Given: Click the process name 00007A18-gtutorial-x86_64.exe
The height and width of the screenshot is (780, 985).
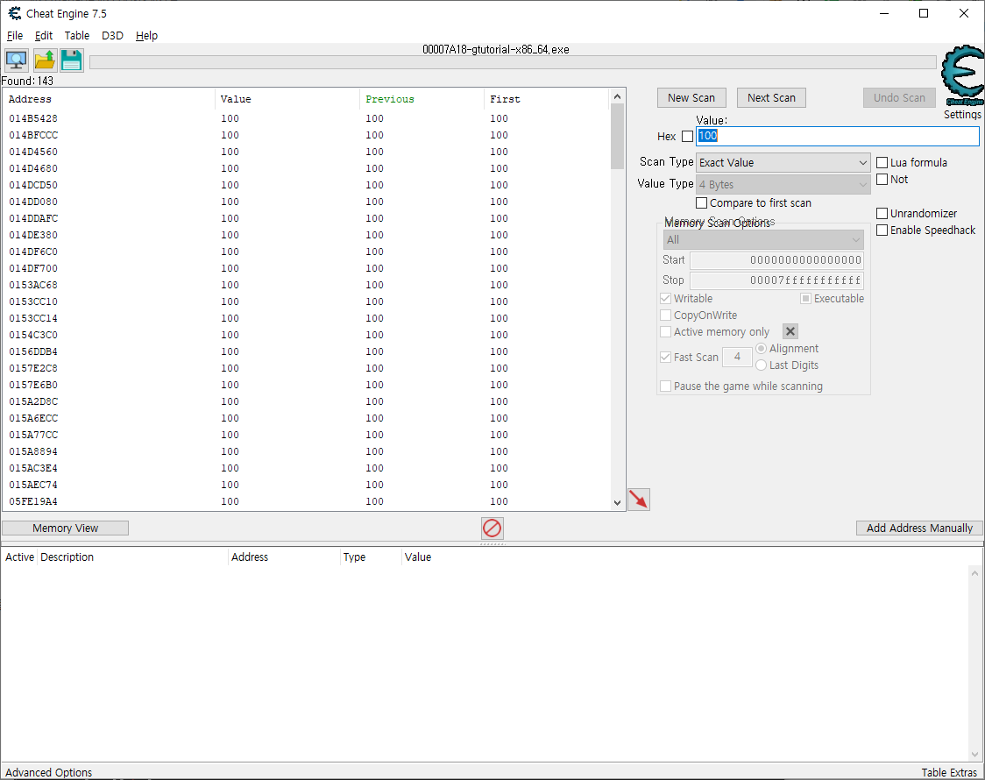Looking at the screenshot, I should pyautogui.click(x=496, y=50).
